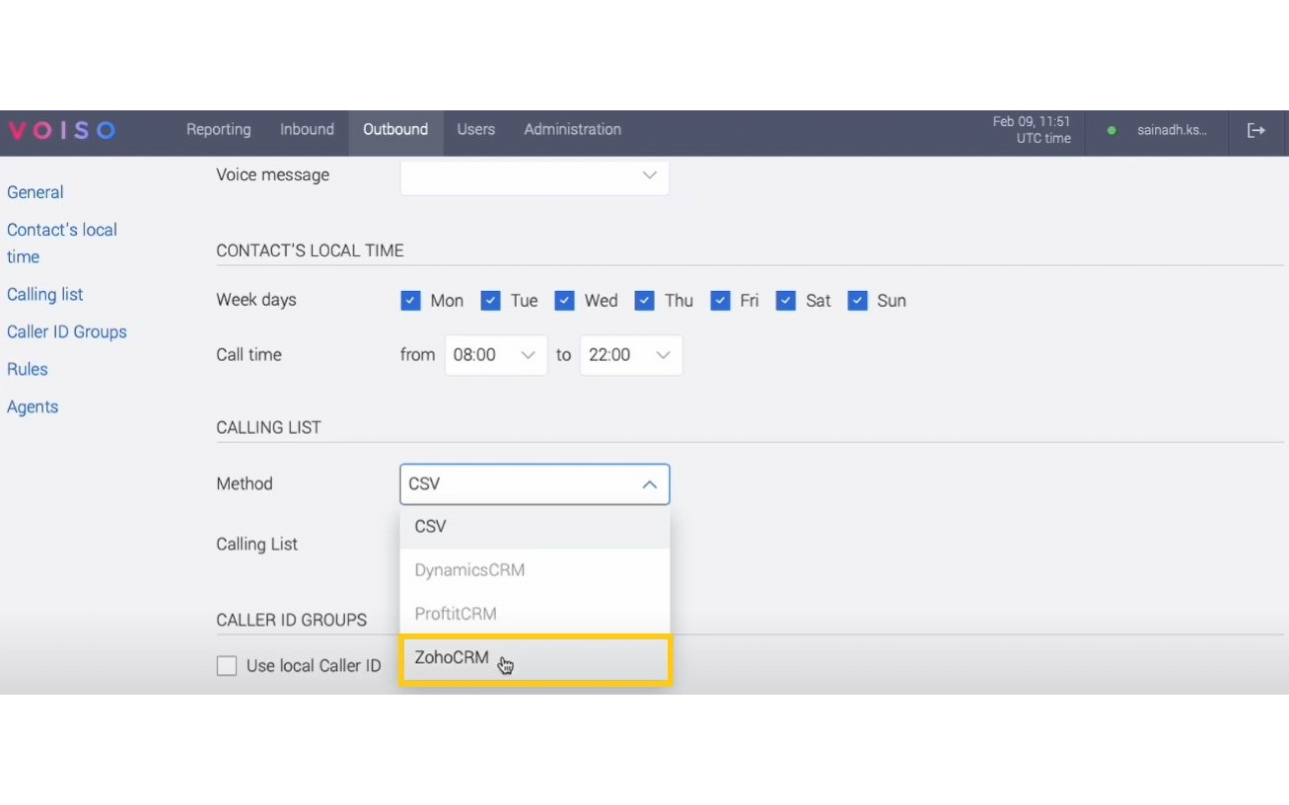This screenshot has height=805, width=1289.
Task: Uncheck the Wed weekday checkbox
Action: (564, 300)
